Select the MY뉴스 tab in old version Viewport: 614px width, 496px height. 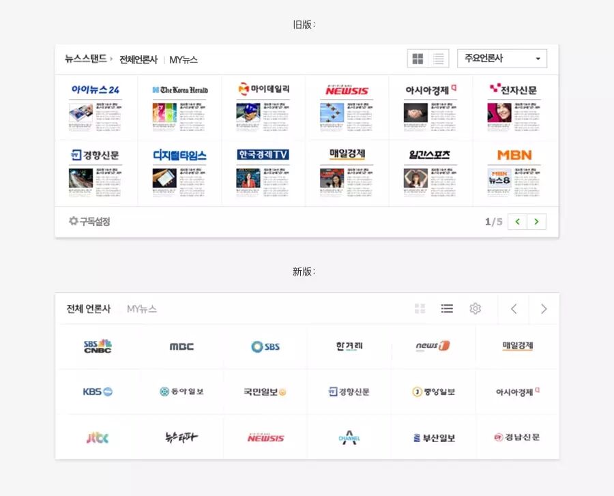tap(184, 59)
